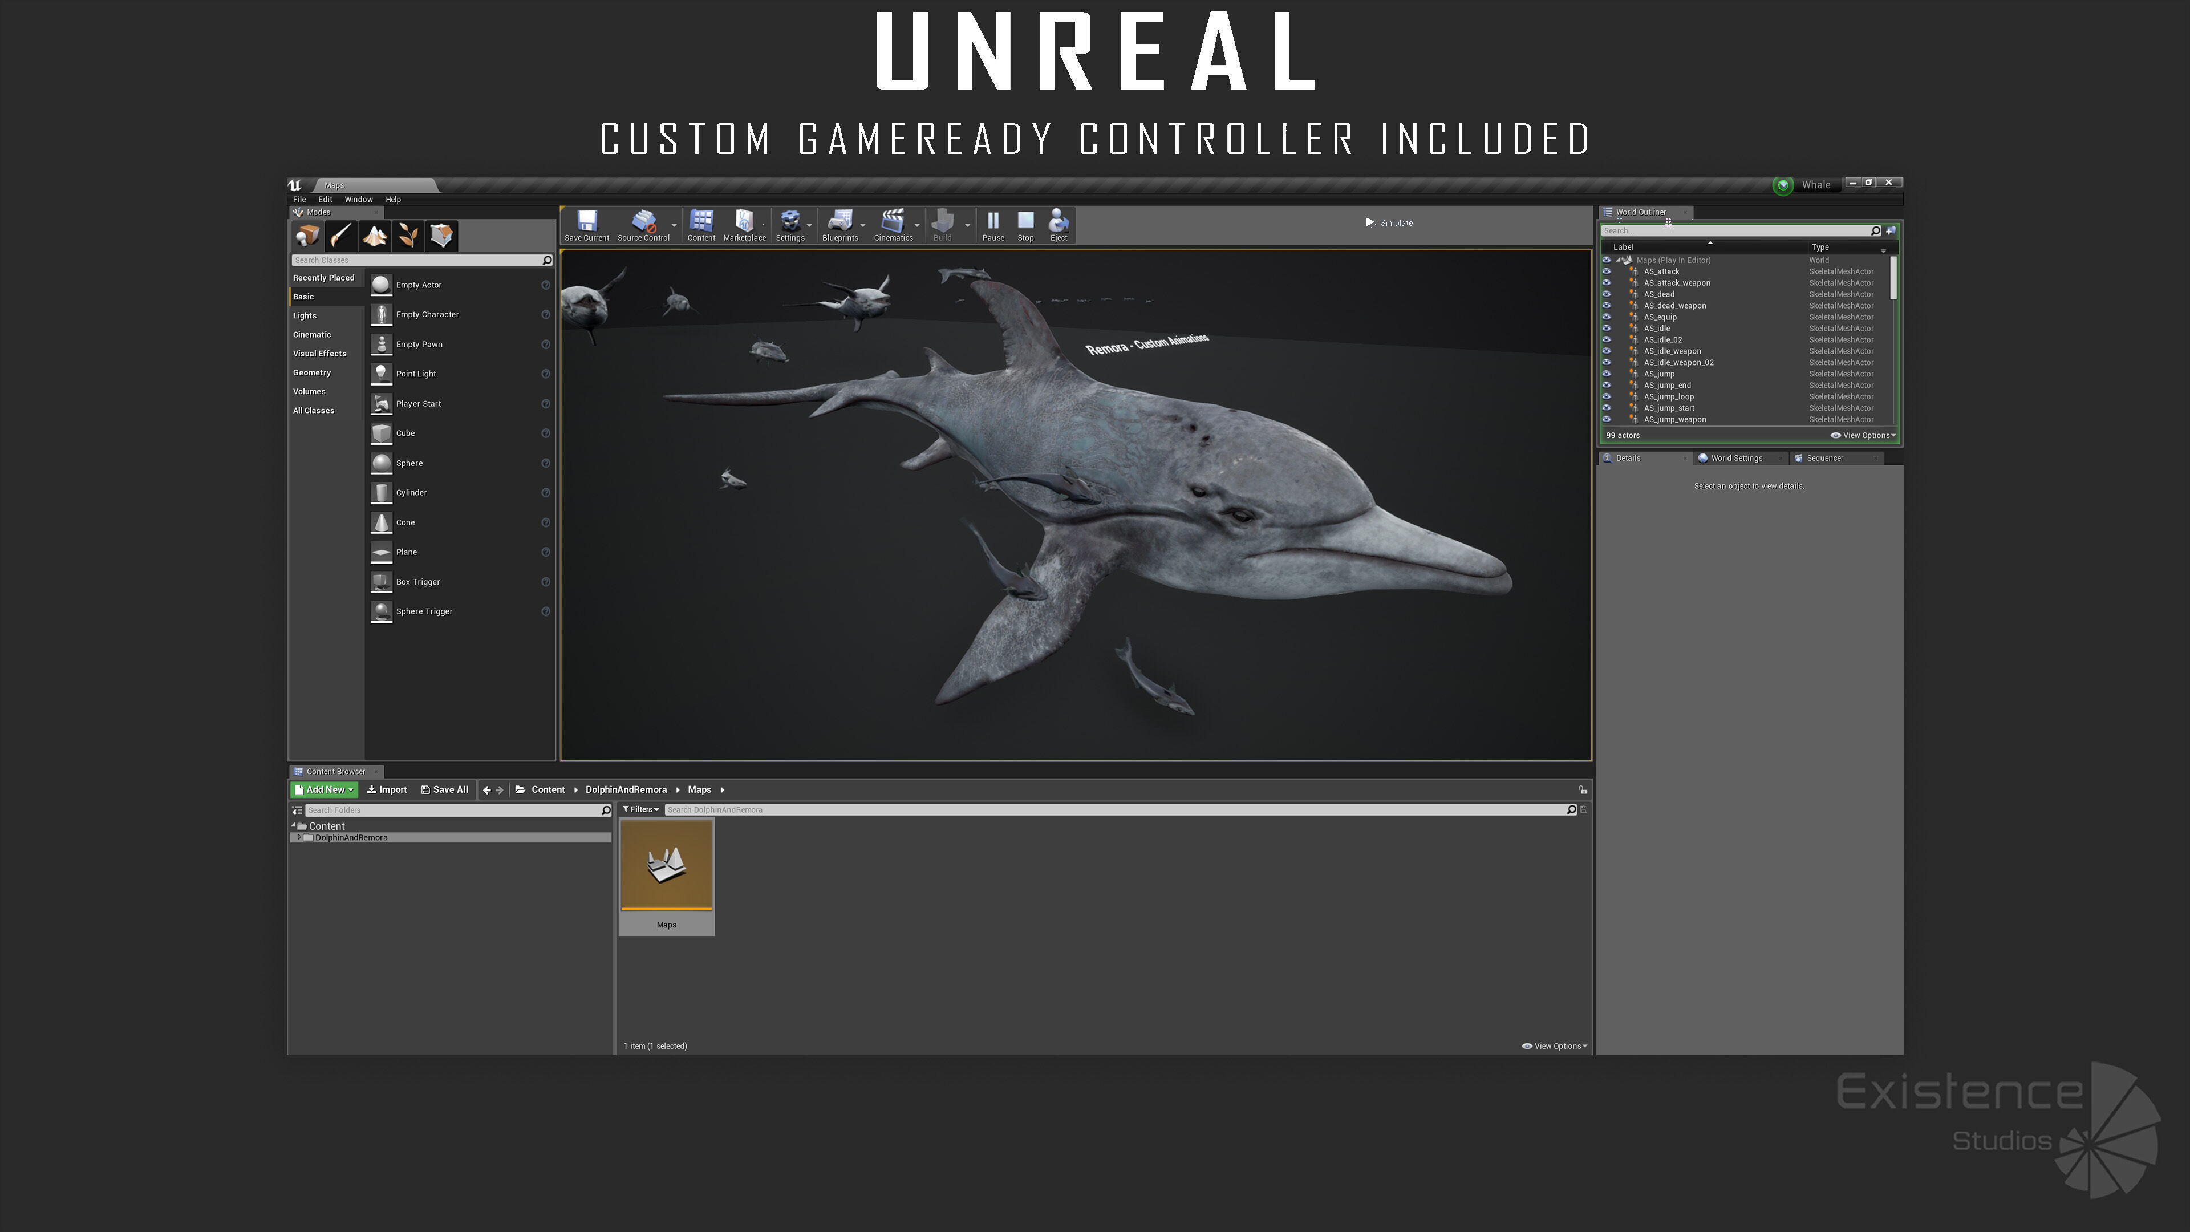The width and height of the screenshot is (2190, 1232).
Task: Toggle visibility of AS_idle actor
Action: [1606, 328]
